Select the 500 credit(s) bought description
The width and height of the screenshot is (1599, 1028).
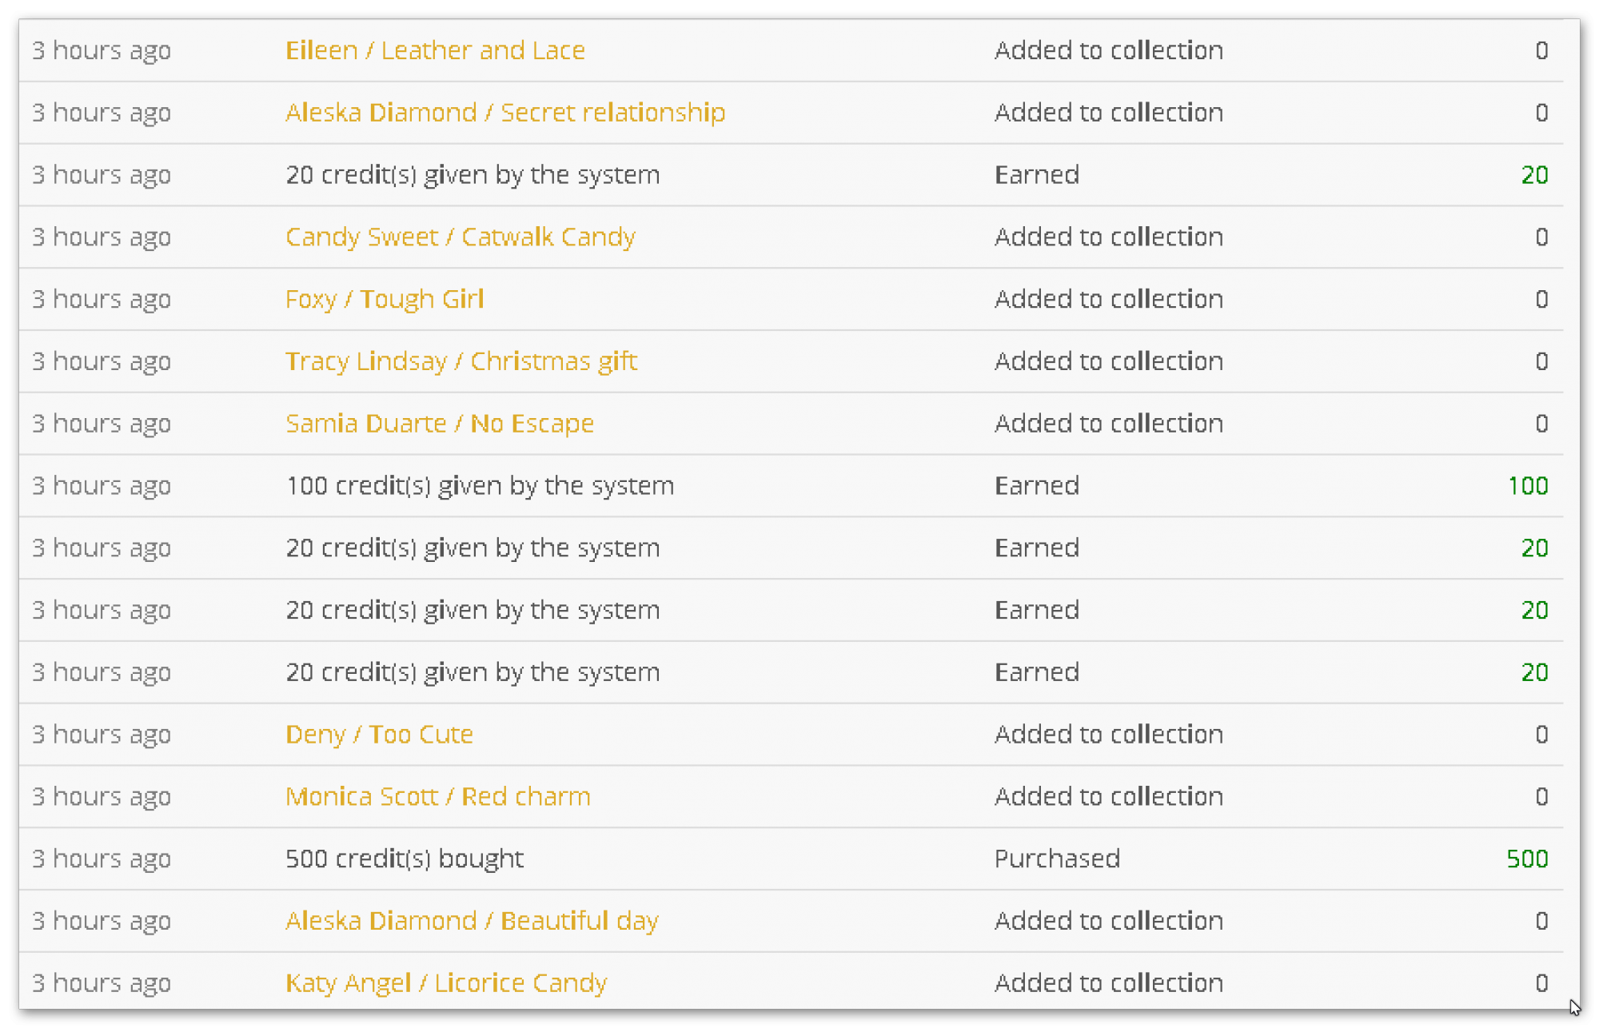point(405,859)
